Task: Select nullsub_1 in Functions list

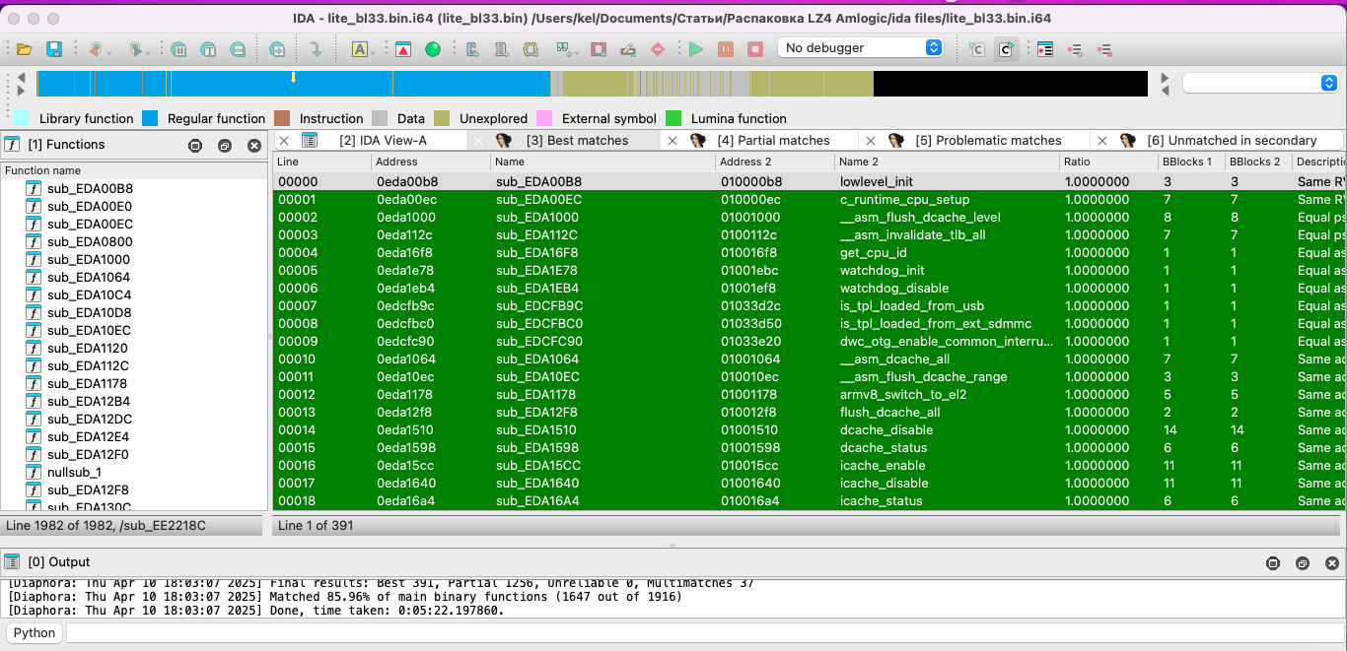Action: [74, 472]
